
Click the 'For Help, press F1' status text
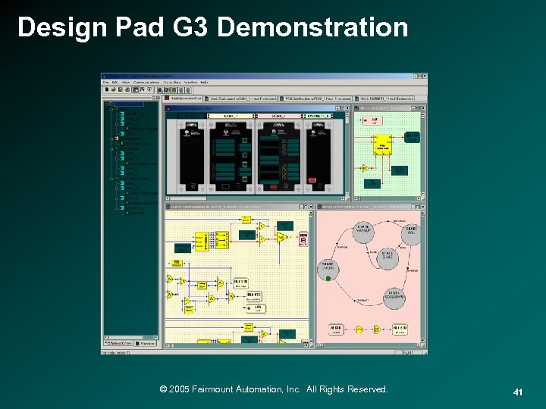click(x=116, y=352)
